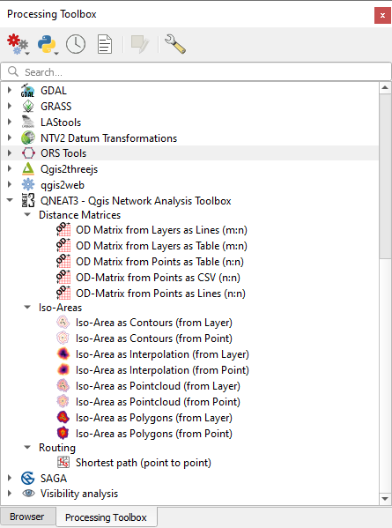Image resolution: width=392 pixels, height=528 pixels.
Task: Select the GRASS provider icon
Action: 28,107
